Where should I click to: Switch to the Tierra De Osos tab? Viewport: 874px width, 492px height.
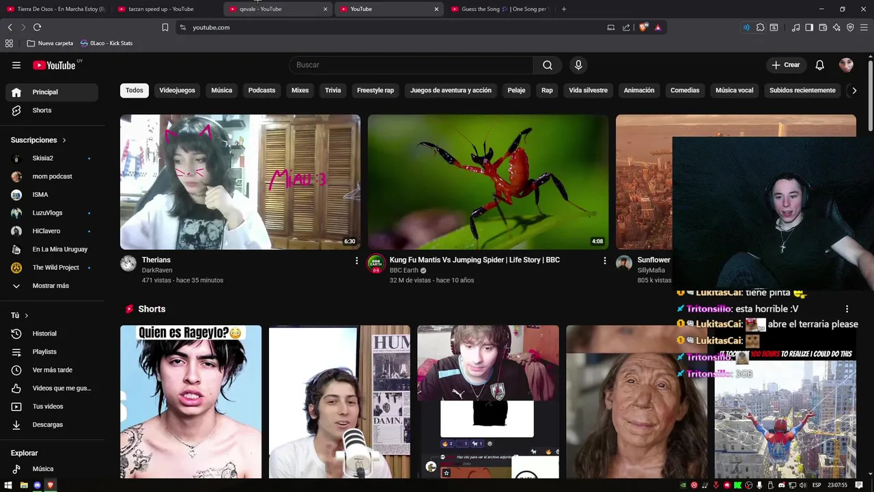55,9
